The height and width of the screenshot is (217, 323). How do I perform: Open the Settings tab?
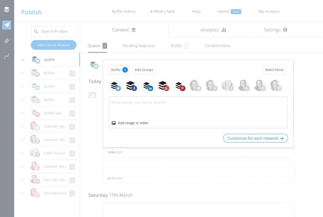(x=275, y=30)
